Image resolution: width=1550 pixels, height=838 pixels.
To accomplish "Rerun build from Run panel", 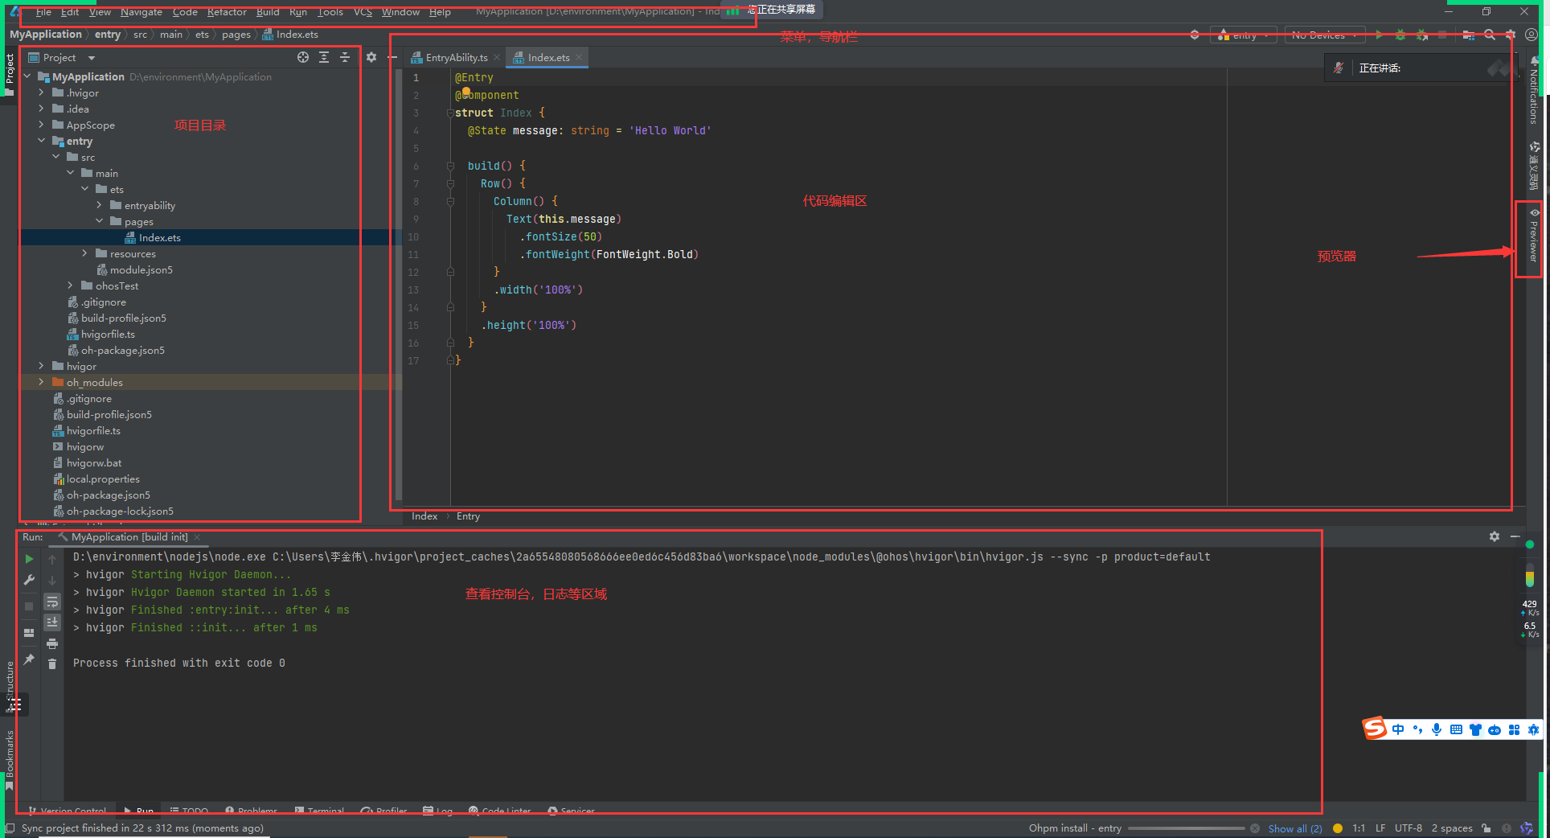I will click(x=29, y=559).
